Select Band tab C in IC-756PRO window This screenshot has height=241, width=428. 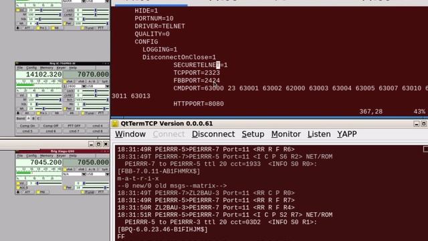click(38, 118)
